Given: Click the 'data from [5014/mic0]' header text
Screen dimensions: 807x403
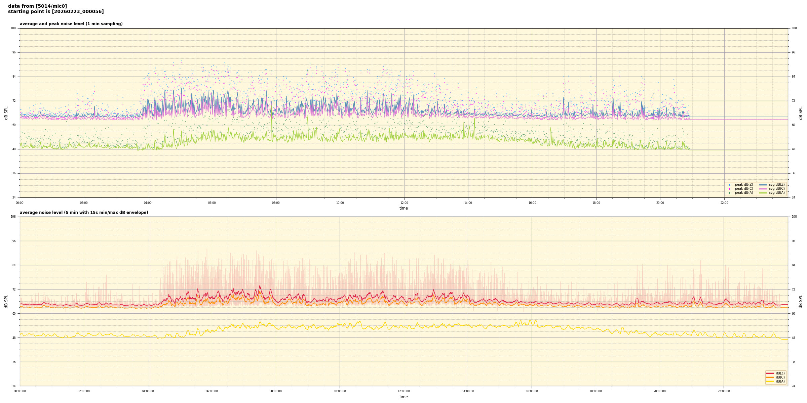Looking at the screenshot, I should click(37, 6).
